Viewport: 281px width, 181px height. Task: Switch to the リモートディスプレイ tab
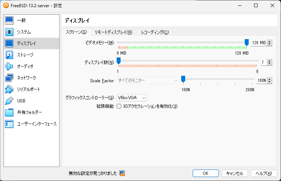pos(113,32)
